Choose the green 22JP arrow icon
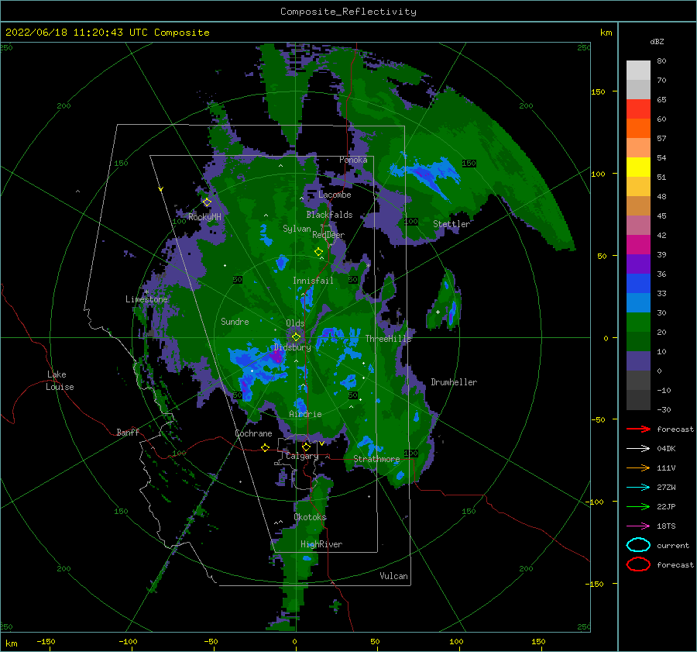The height and width of the screenshot is (652, 697). 638,506
